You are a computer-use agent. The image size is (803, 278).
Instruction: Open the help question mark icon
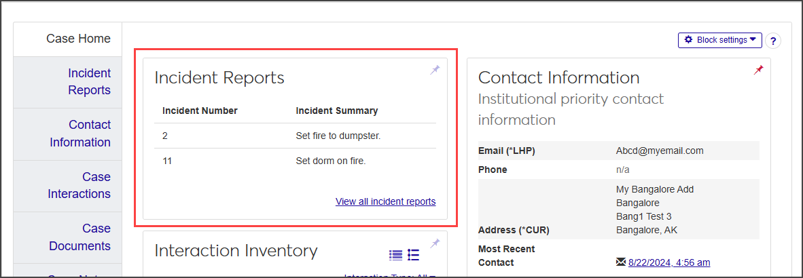point(773,41)
